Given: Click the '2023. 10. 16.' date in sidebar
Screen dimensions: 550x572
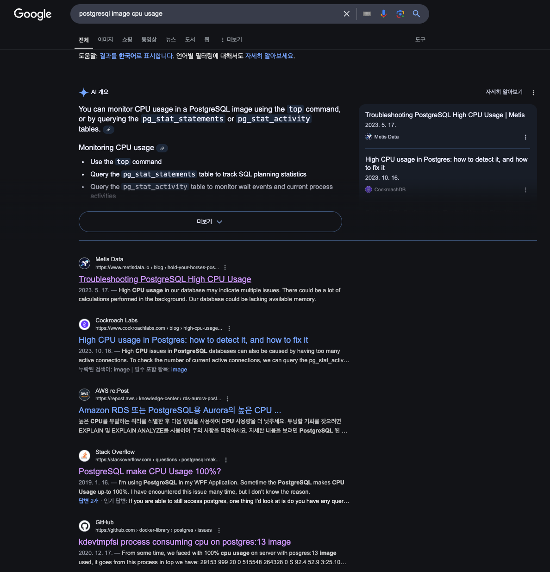Looking at the screenshot, I should [382, 178].
